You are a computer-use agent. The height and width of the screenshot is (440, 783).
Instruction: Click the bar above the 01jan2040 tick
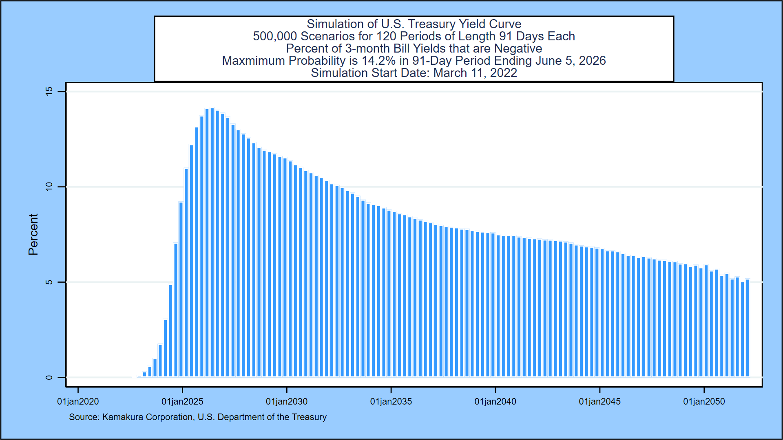[493, 306]
